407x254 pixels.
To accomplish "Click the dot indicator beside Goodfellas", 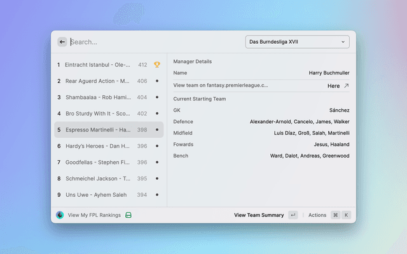I will [x=157, y=163].
